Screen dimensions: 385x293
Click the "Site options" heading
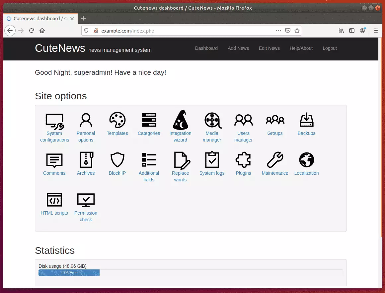[x=61, y=96]
